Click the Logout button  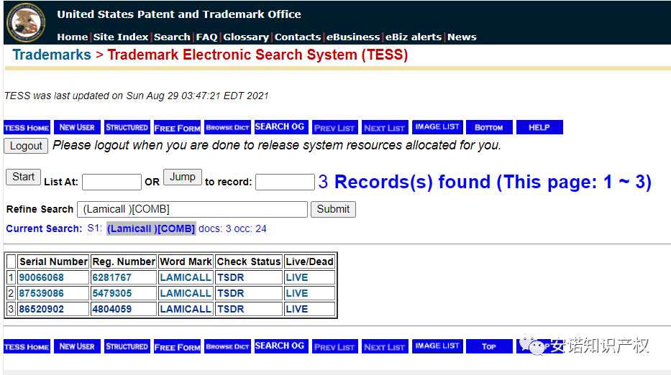pos(26,146)
